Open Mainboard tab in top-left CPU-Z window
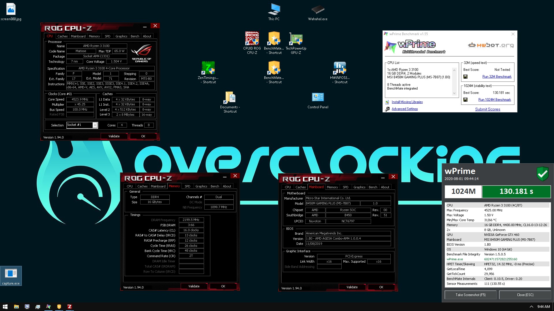554x311 pixels. (x=78, y=36)
